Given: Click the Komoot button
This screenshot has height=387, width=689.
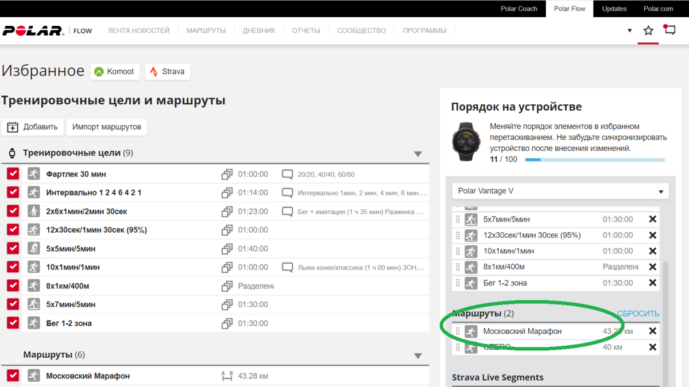Looking at the screenshot, I should point(115,72).
